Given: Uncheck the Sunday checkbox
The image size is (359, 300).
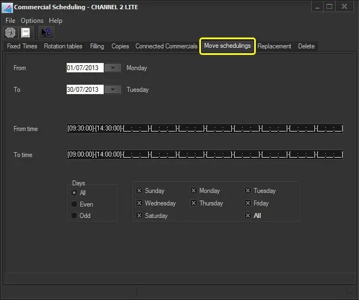Looking at the screenshot, I should 140,191.
